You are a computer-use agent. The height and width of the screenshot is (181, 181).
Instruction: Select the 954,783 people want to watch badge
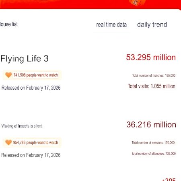tap(32, 142)
